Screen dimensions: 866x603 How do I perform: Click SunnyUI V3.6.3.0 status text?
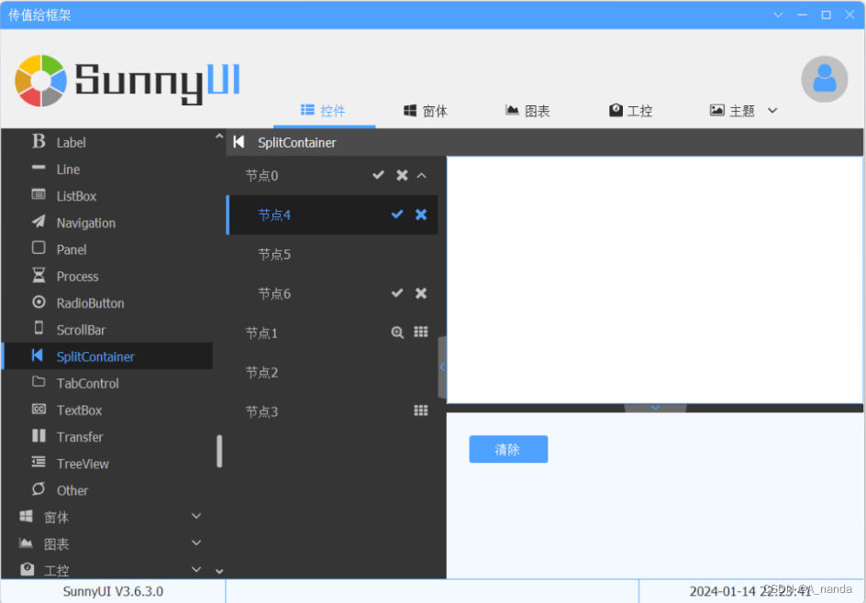pos(113,591)
